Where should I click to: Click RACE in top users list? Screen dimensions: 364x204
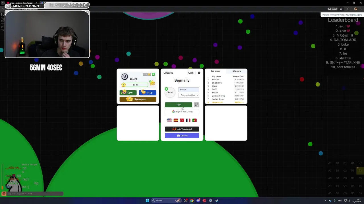[214, 89]
